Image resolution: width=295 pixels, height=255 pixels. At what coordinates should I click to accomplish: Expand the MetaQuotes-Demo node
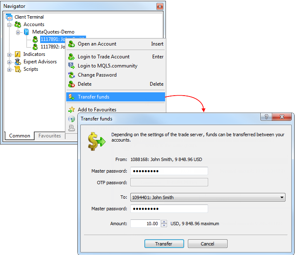coord(18,32)
